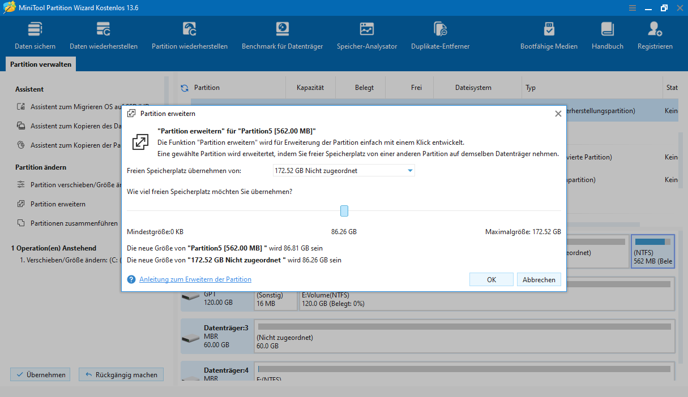Click the refresh icon beside Partition column
The image size is (688, 397).
(x=184, y=88)
